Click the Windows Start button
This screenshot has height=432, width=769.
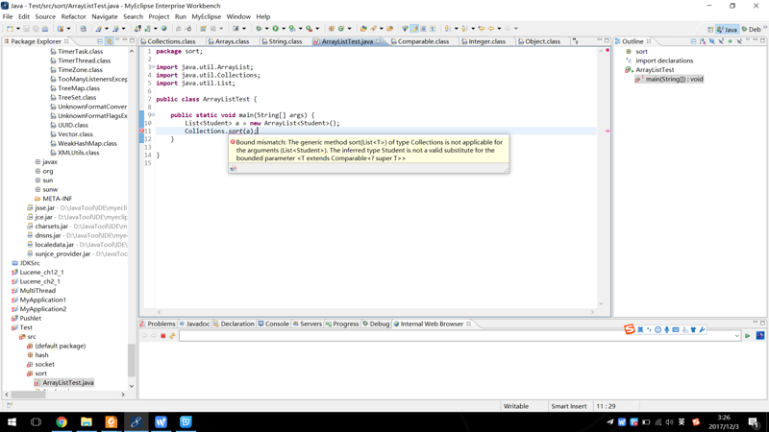click(x=12, y=421)
